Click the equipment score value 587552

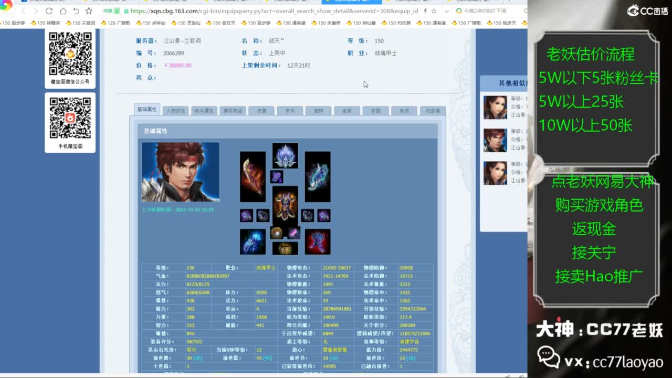tap(194, 342)
